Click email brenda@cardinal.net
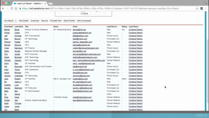This screenshot has width=209, height=118. pyautogui.click(x=81, y=45)
